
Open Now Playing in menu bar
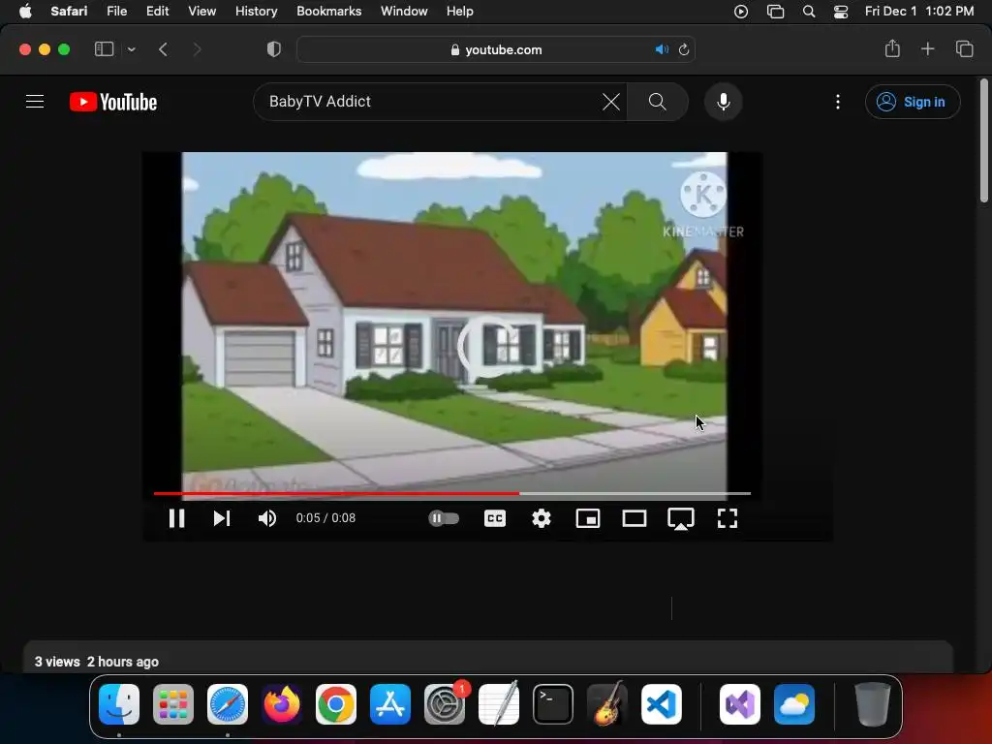[741, 12]
